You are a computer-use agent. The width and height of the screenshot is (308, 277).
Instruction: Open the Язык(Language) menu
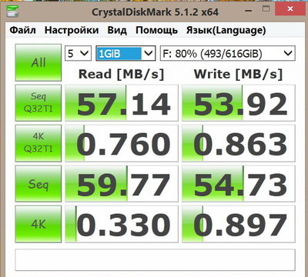click(226, 30)
